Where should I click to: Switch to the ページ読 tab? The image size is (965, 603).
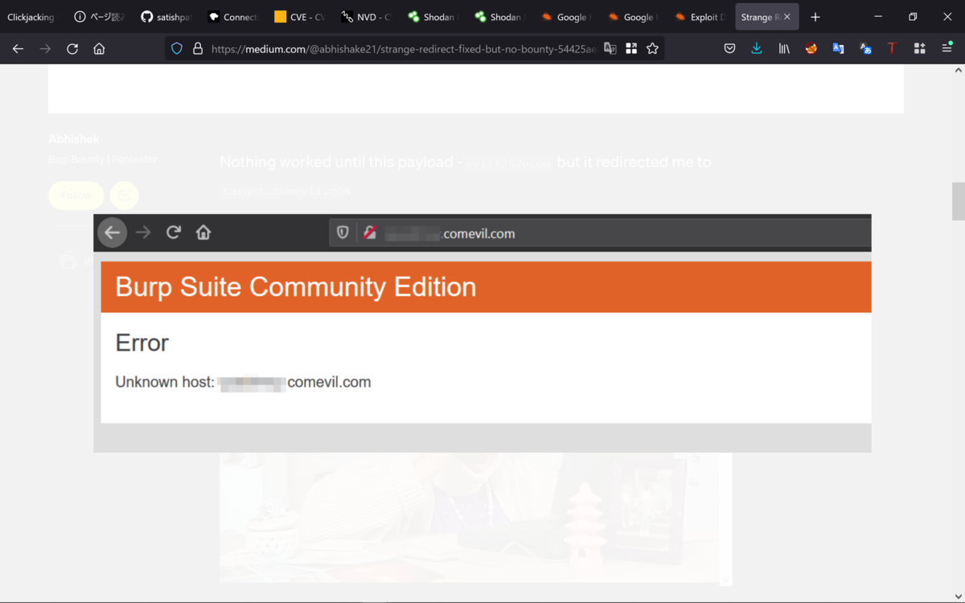point(99,17)
